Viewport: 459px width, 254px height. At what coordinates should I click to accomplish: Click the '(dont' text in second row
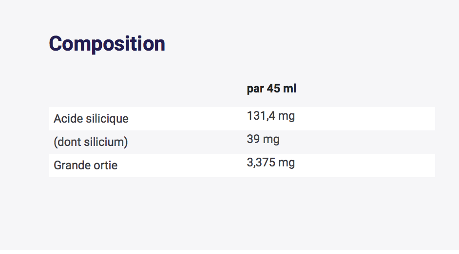point(66,142)
